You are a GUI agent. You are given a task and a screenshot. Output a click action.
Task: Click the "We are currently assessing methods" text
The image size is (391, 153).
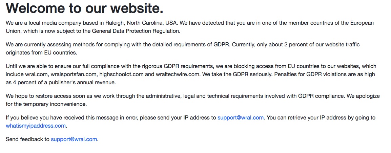point(50,45)
